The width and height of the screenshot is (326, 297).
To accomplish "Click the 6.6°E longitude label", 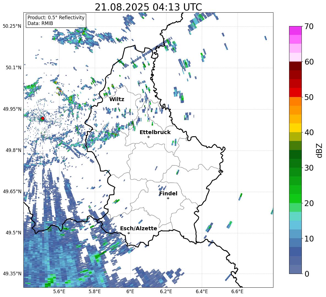I will coord(237,292).
